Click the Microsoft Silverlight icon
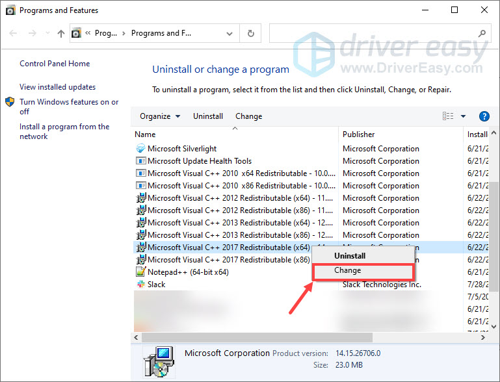The image size is (500, 382). (x=140, y=149)
